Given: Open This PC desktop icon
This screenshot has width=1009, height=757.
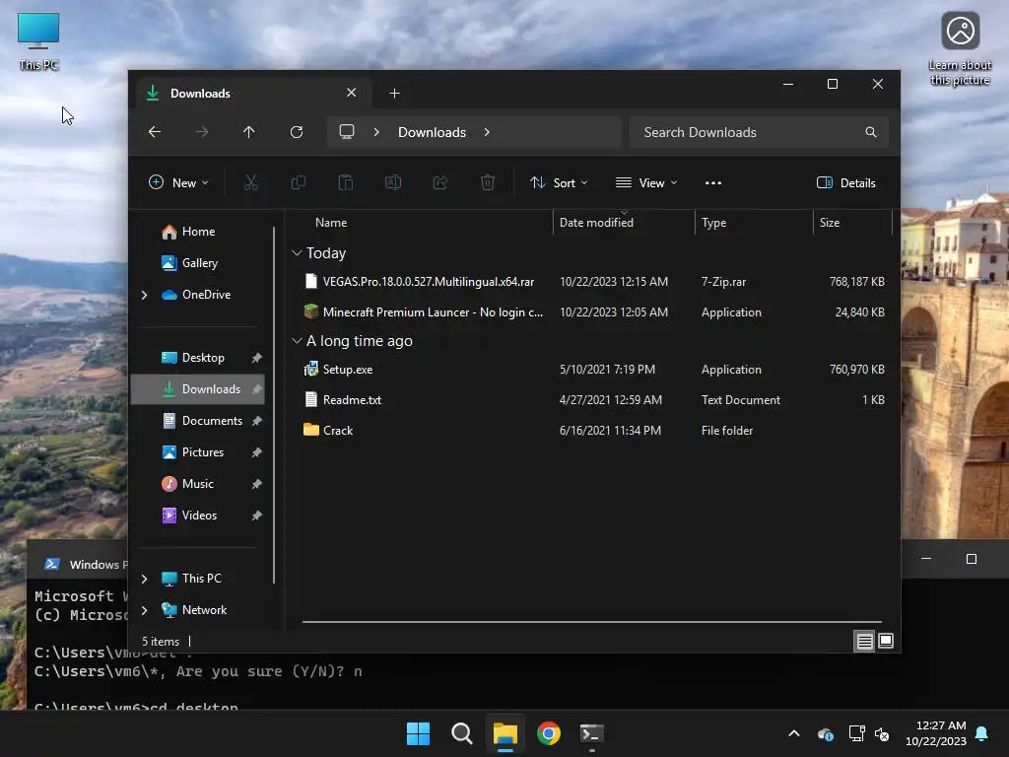Looking at the screenshot, I should (x=38, y=41).
